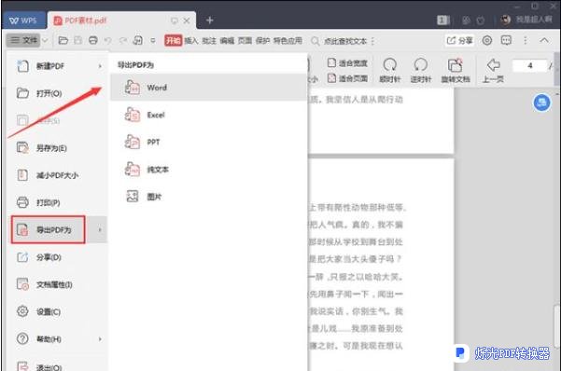Choose 另存为(E) in the file menu
The image size is (561, 371).
57,148
